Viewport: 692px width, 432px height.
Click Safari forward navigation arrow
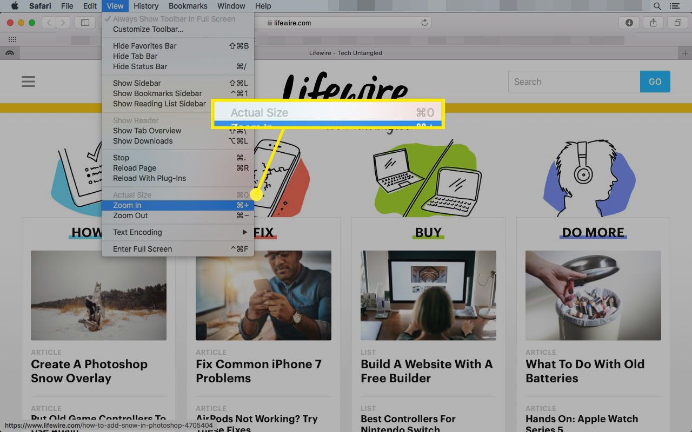[63, 23]
